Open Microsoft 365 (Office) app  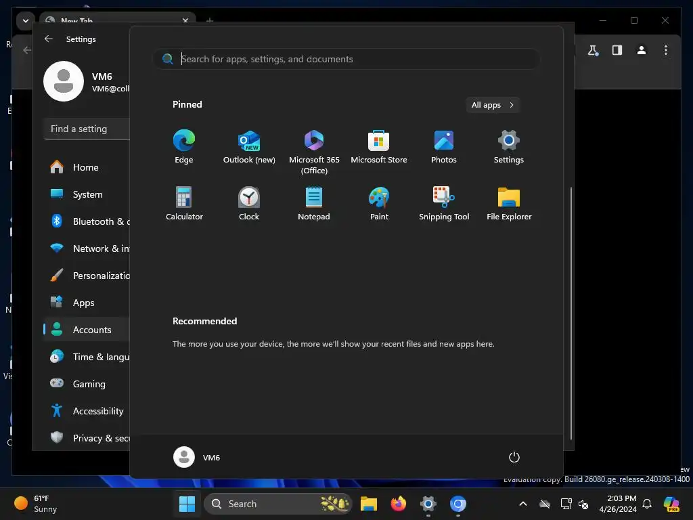(x=314, y=152)
